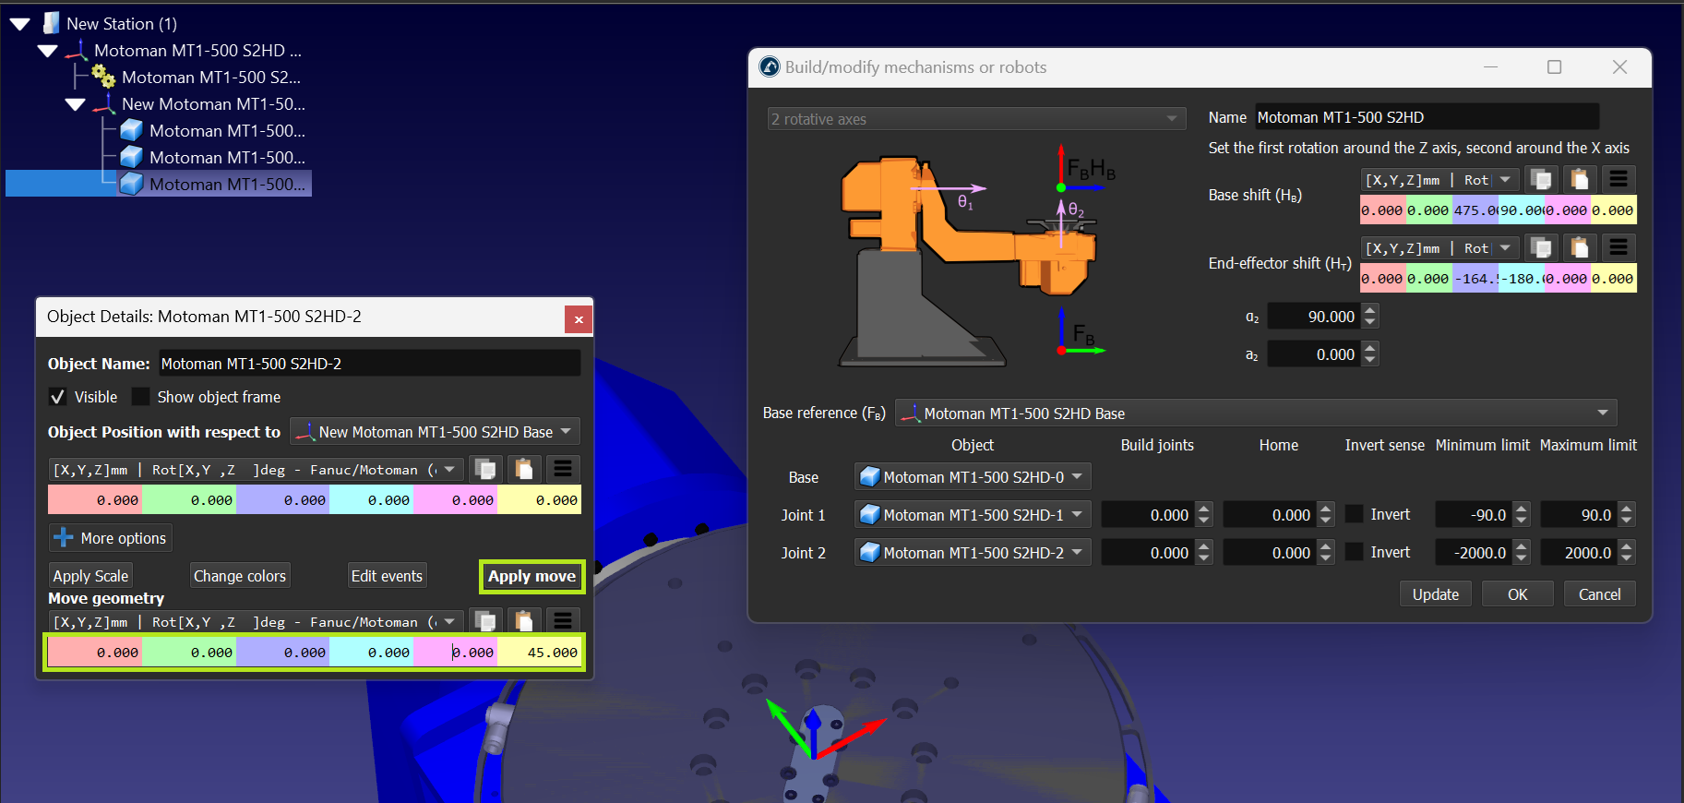This screenshot has height=803, width=1684.
Task: Paste values into End-effector shift pose
Action: 1579,247
